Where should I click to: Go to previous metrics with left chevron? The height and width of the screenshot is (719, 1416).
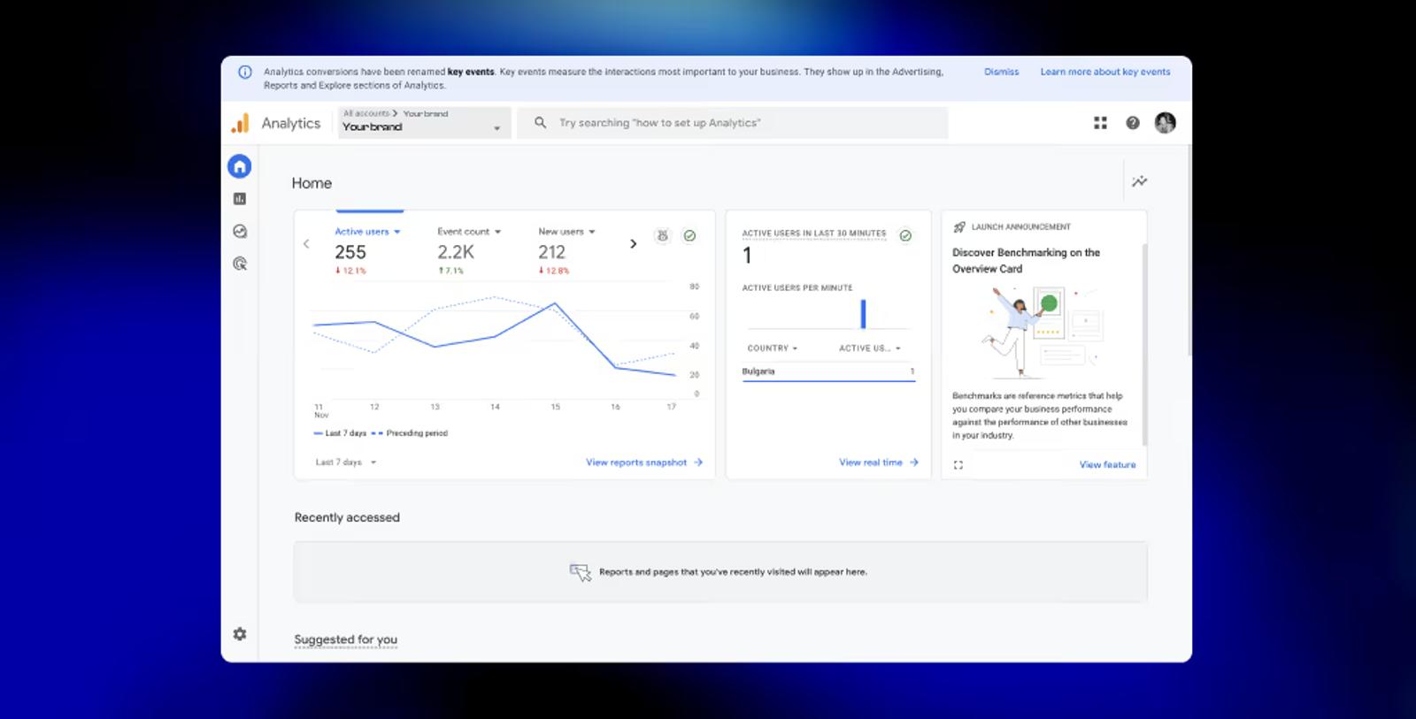pos(306,243)
